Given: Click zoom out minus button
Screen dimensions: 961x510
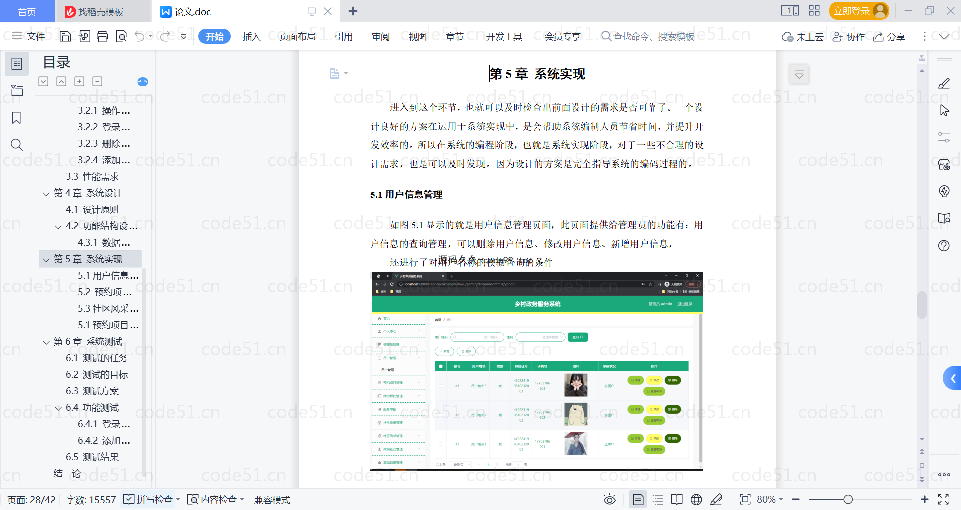Looking at the screenshot, I should pos(796,499).
